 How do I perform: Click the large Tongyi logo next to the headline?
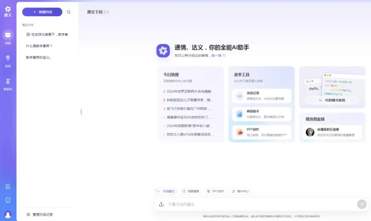pyautogui.click(x=163, y=51)
